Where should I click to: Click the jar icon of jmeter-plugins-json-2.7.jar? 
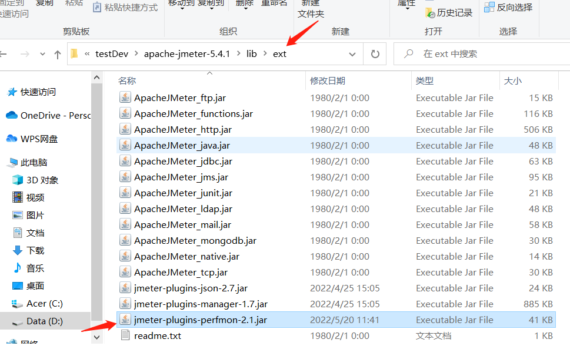[125, 287]
